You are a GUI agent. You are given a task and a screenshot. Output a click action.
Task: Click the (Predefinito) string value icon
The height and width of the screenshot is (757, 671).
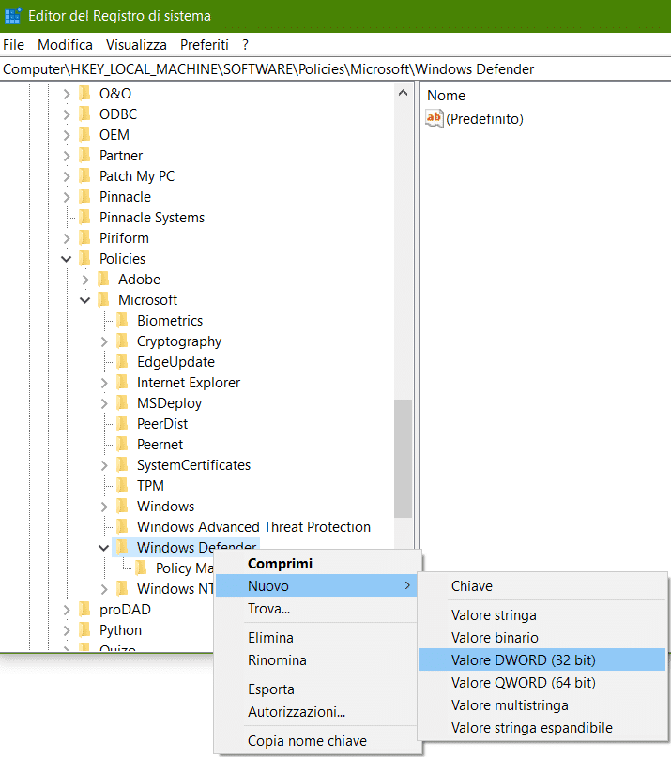click(x=435, y=118)
